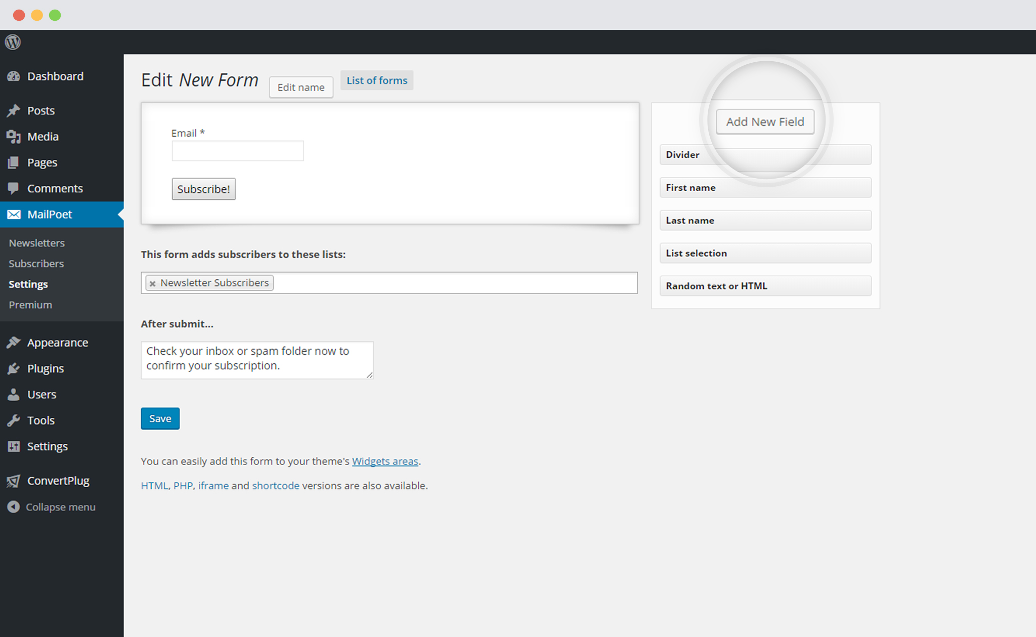Expand the Settings sidebar item

pyautogui.click(x=48, y=446)
